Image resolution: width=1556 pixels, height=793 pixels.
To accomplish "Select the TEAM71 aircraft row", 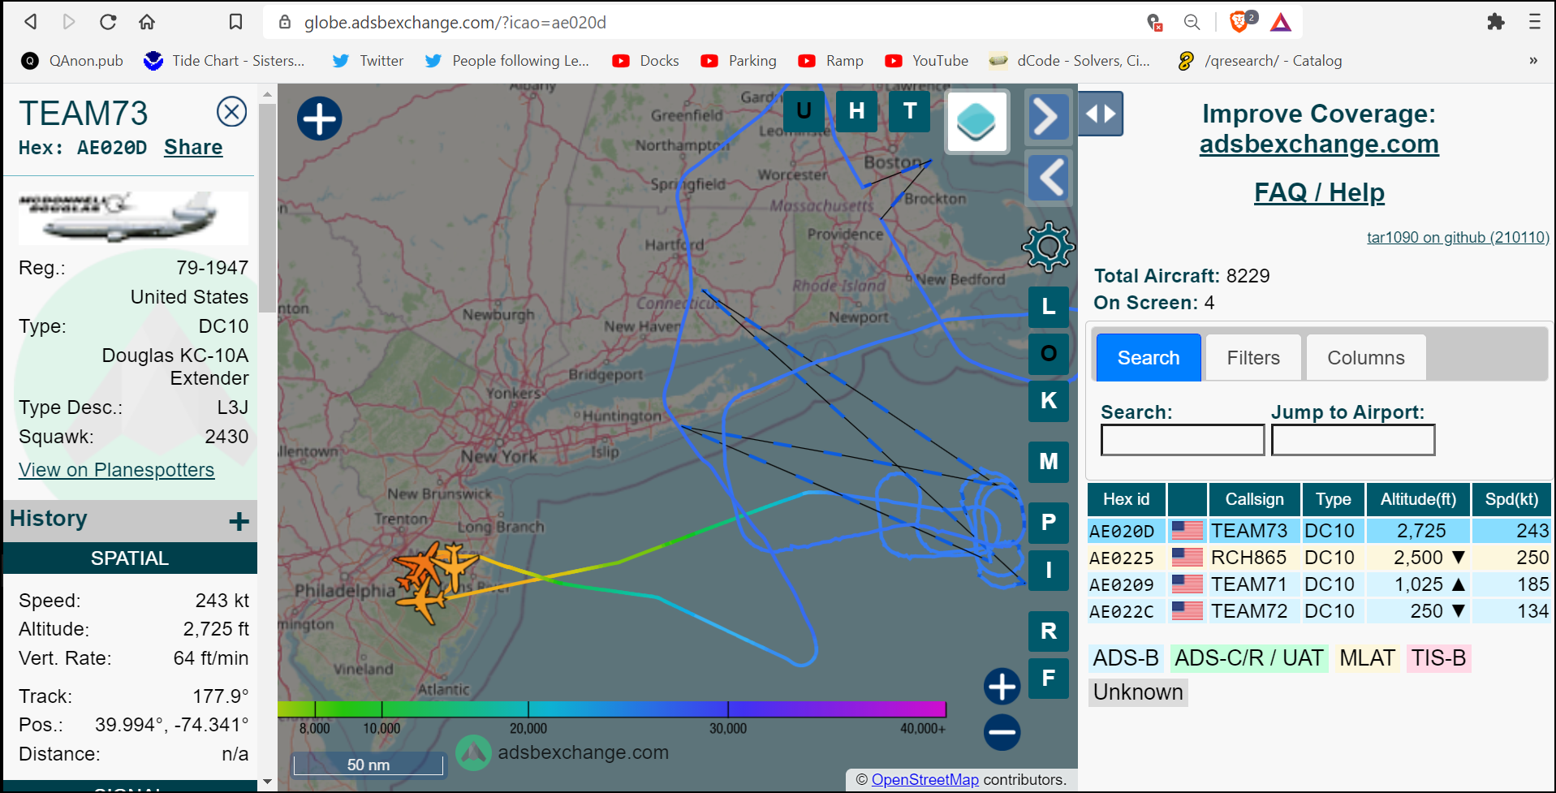I will (1319, 584).
